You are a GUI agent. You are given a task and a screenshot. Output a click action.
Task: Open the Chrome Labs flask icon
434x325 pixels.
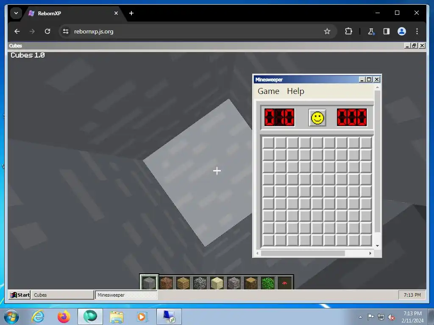click(371, 31)
